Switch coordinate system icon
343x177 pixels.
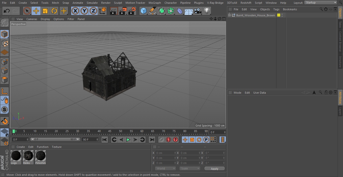click(103, 11)
